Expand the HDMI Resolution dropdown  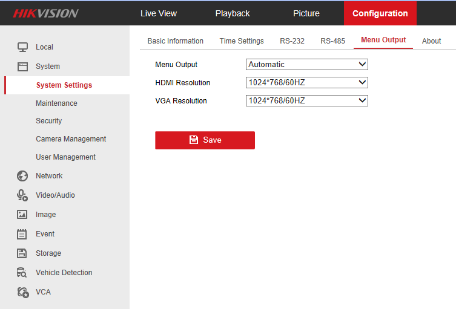coord(306,82)
